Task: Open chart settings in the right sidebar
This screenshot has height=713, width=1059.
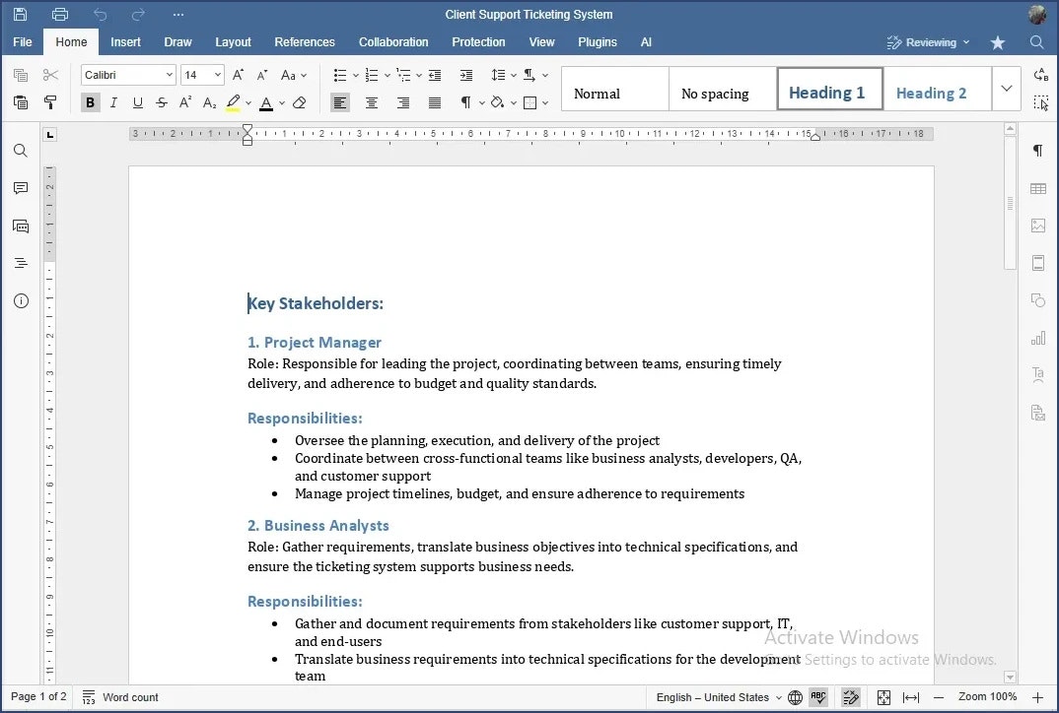Action: tap(1037, 338)
